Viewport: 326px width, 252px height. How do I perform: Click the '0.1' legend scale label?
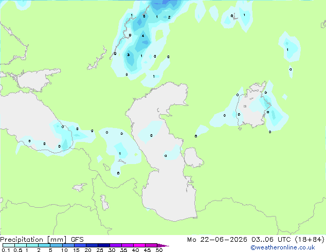(6, 250)
